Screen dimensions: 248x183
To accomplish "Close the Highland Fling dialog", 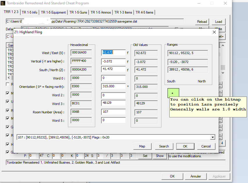I will point(214,32).
